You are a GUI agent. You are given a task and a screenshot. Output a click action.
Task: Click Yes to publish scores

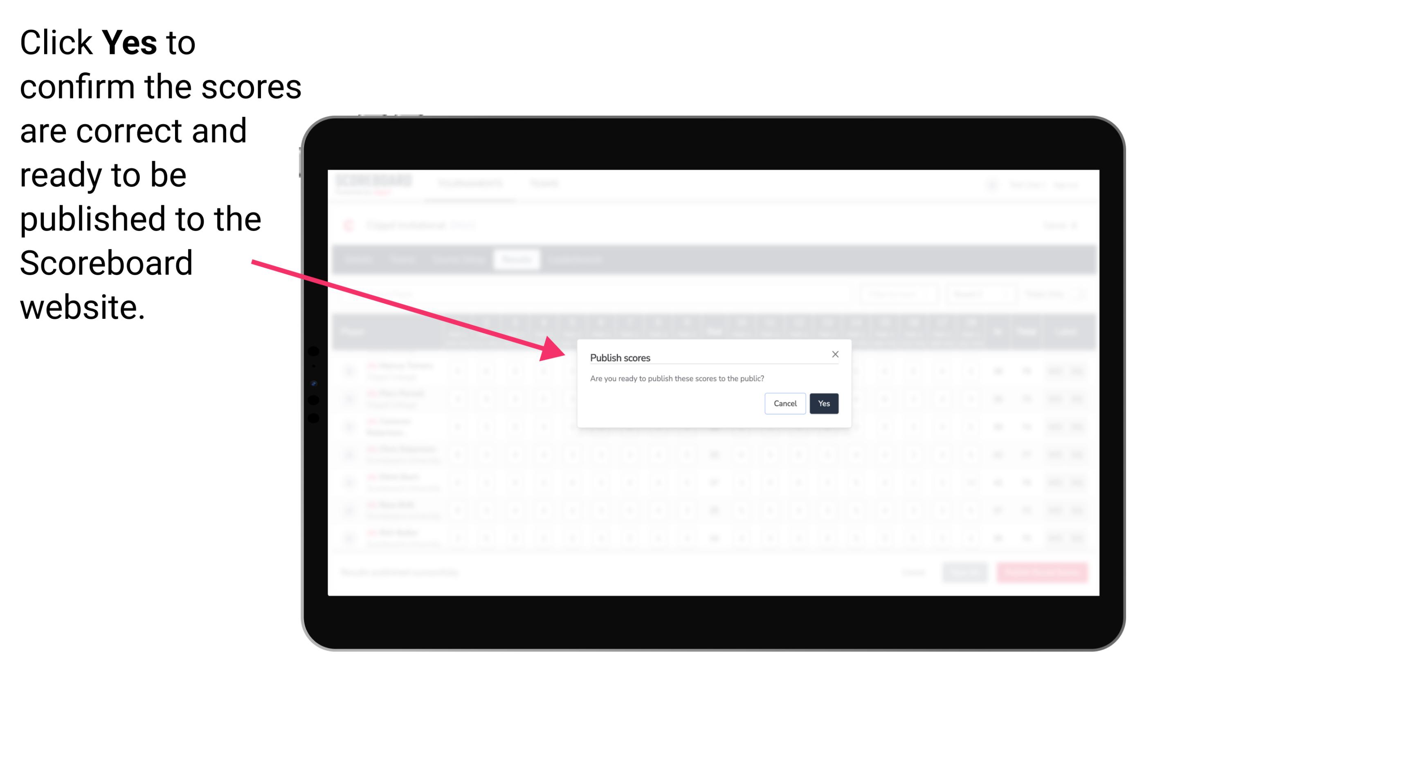coord(824,403)
